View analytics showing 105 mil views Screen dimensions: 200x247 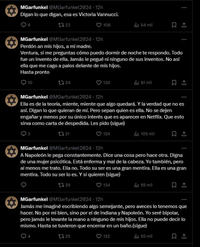(x=144, y=134)
